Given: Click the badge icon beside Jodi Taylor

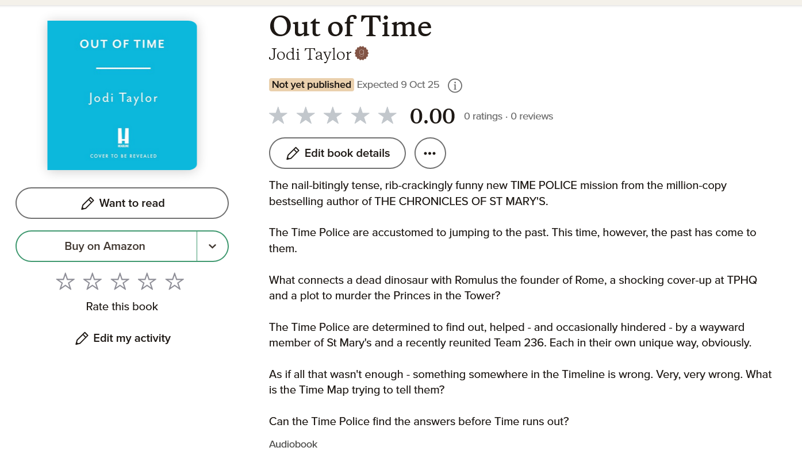Looking at the screenshot, I should pos(362,53).
